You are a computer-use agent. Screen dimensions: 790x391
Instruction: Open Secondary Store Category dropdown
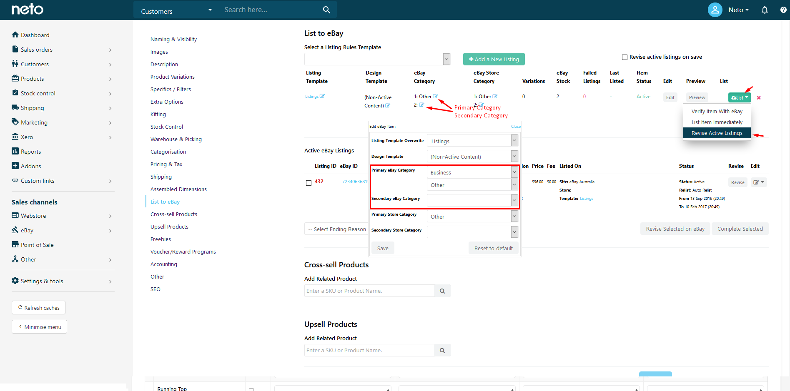tap(472, 232)
